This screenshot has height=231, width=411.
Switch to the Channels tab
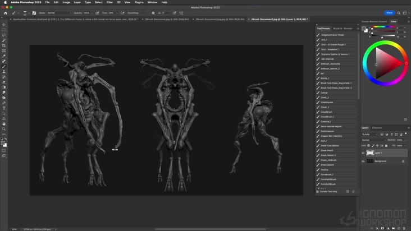click(377, 128)
